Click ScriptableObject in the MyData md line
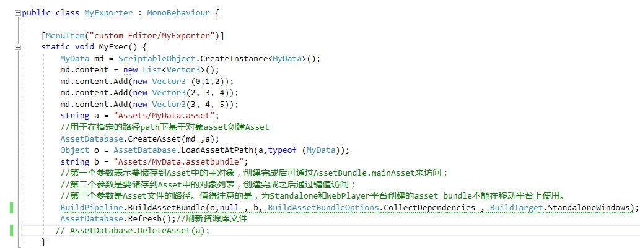 point(157,58)
